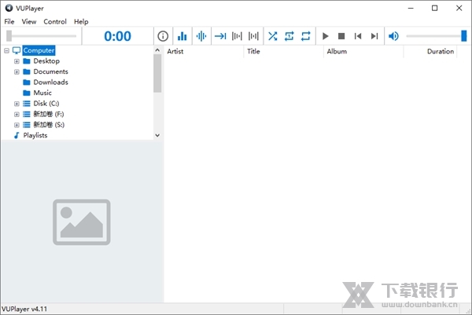
Task: Skip to the next track
Action: pyautogui.click(x=374, y=36)
